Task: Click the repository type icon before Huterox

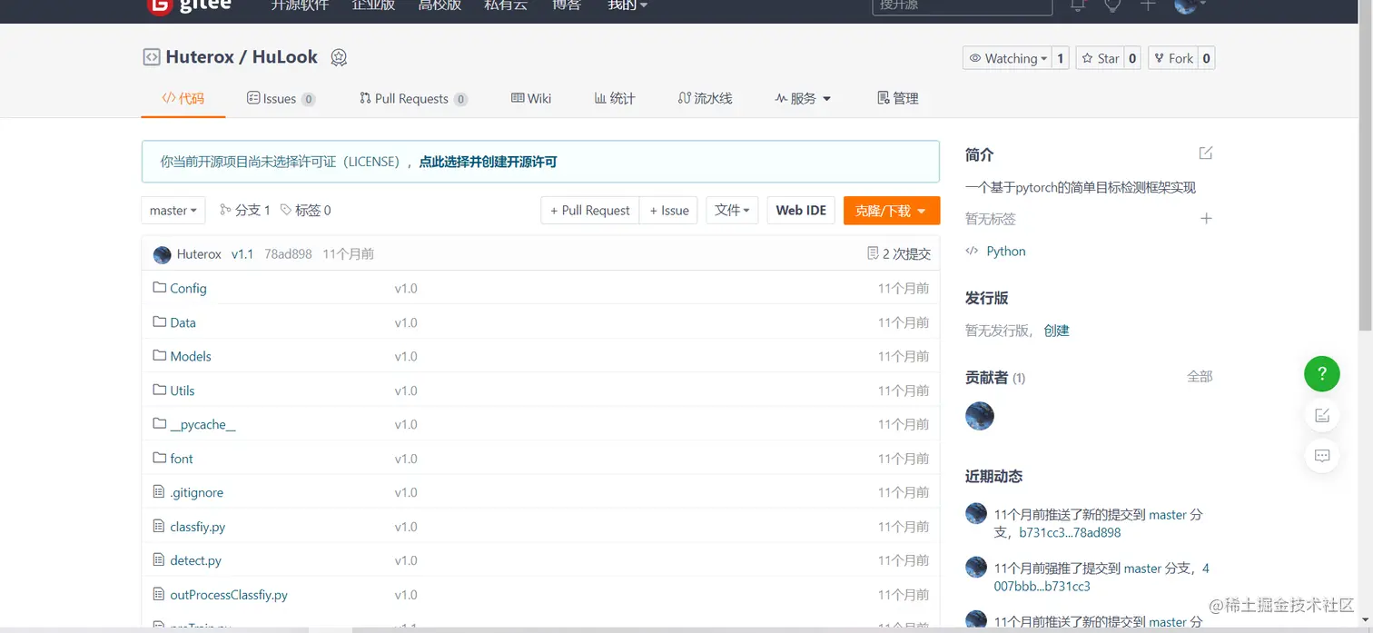Action: pos(152,57)
